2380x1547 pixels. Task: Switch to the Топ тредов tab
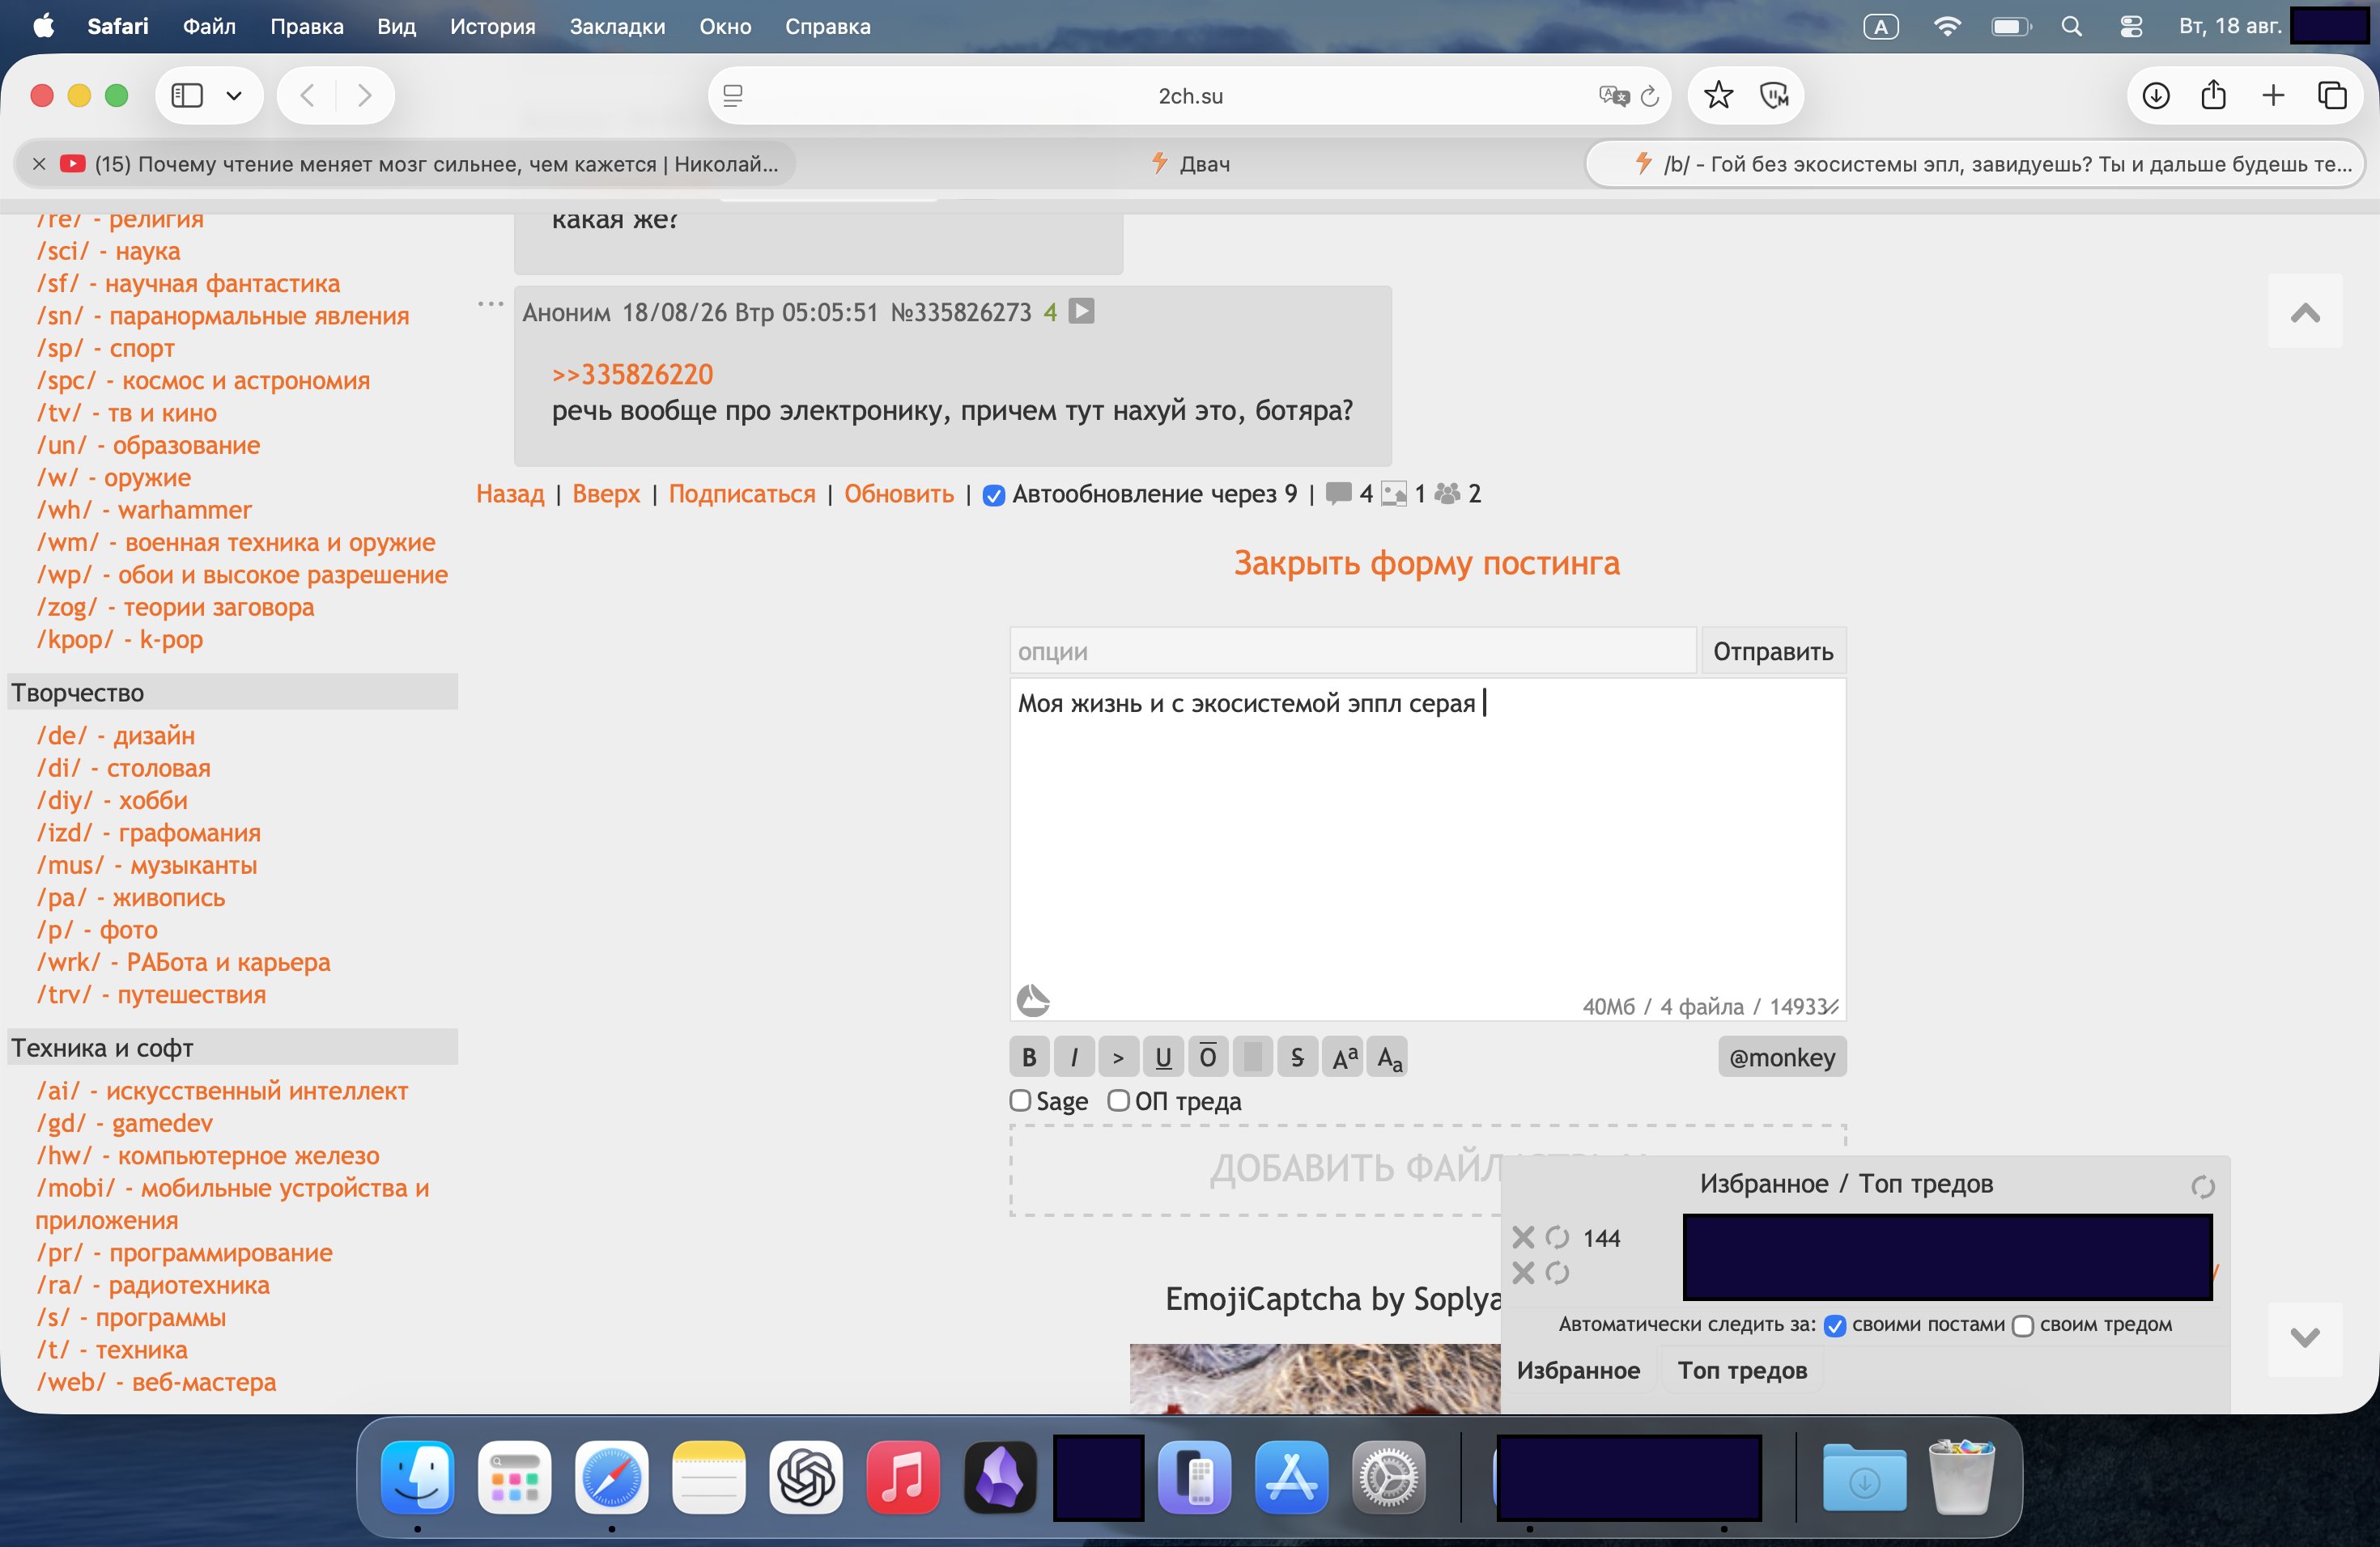tap(1742, 1370)
